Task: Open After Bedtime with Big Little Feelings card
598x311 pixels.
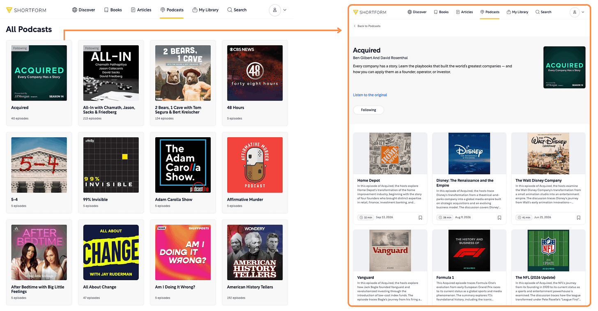Action: click(x=39, y=262)
